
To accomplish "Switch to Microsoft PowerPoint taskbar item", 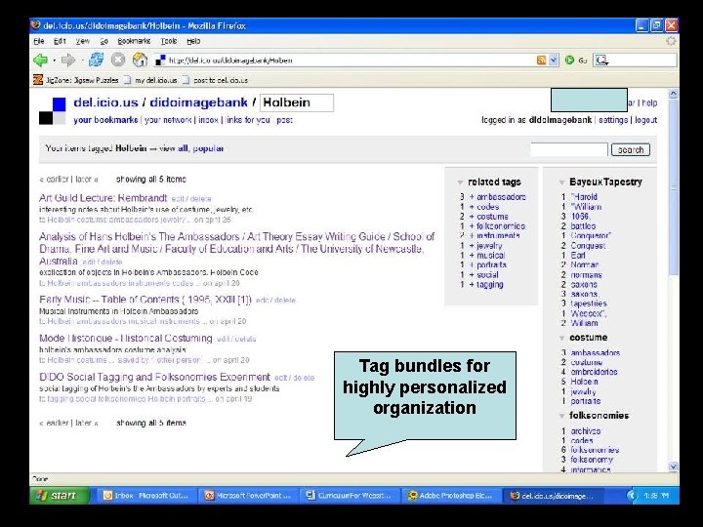I will tap(248, 496).
